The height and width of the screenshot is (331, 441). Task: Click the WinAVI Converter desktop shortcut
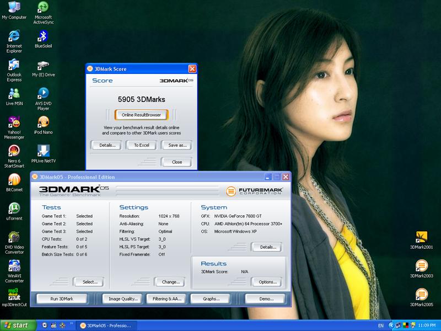(14, 271)
